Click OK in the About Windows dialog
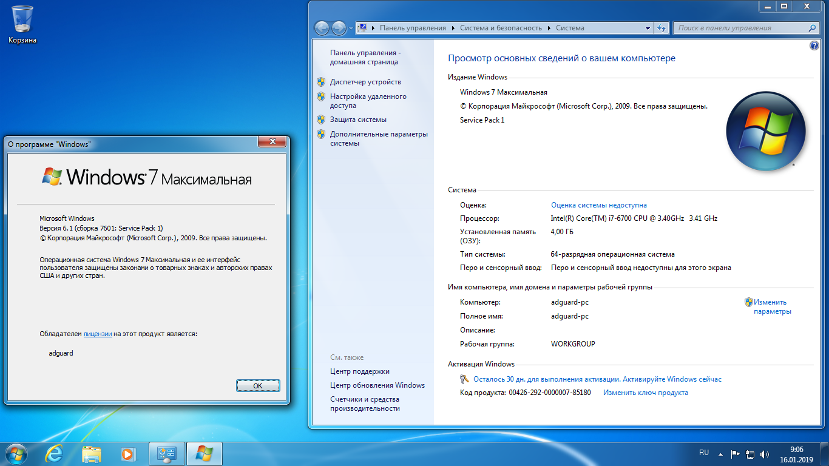Image resolution: width=829 pixels, height=466 pixels. pos(258,385)
